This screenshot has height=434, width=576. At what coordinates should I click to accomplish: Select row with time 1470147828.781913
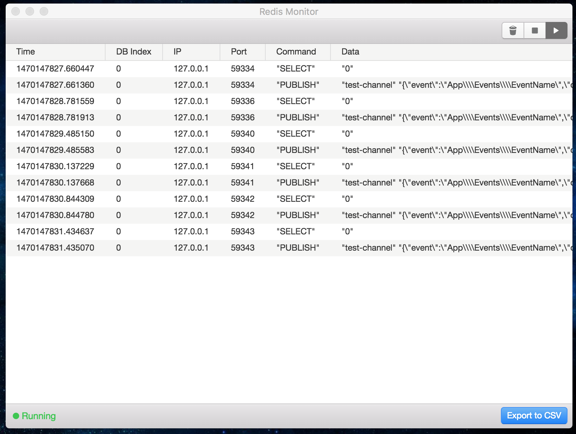click(289, 118)
